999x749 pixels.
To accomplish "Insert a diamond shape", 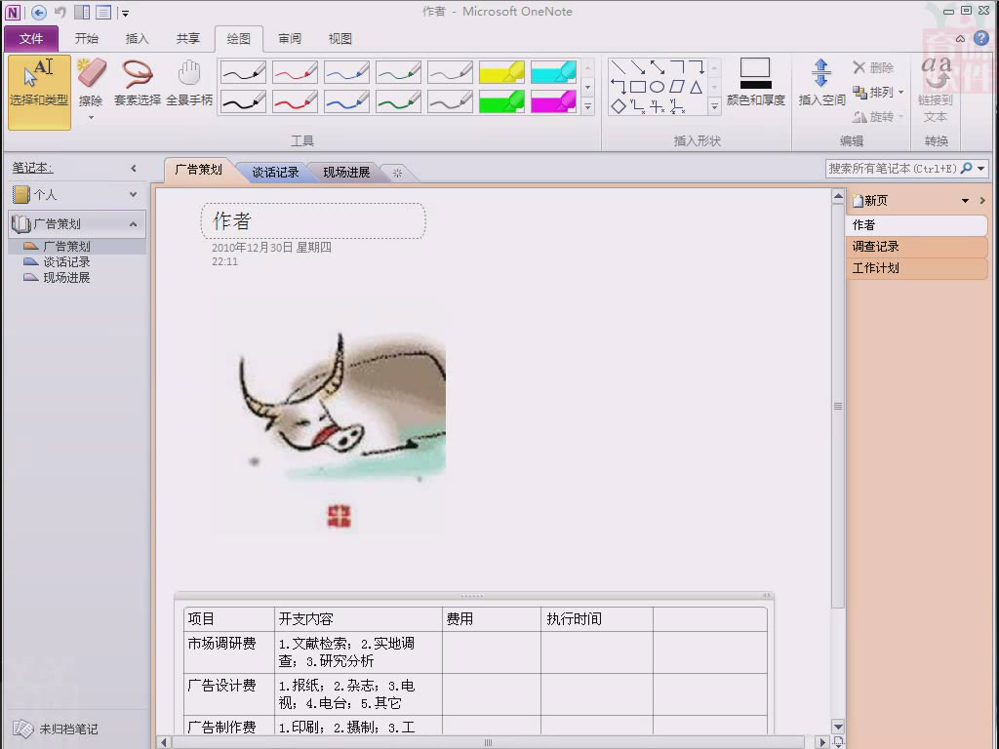I will [x=618, y=106].
